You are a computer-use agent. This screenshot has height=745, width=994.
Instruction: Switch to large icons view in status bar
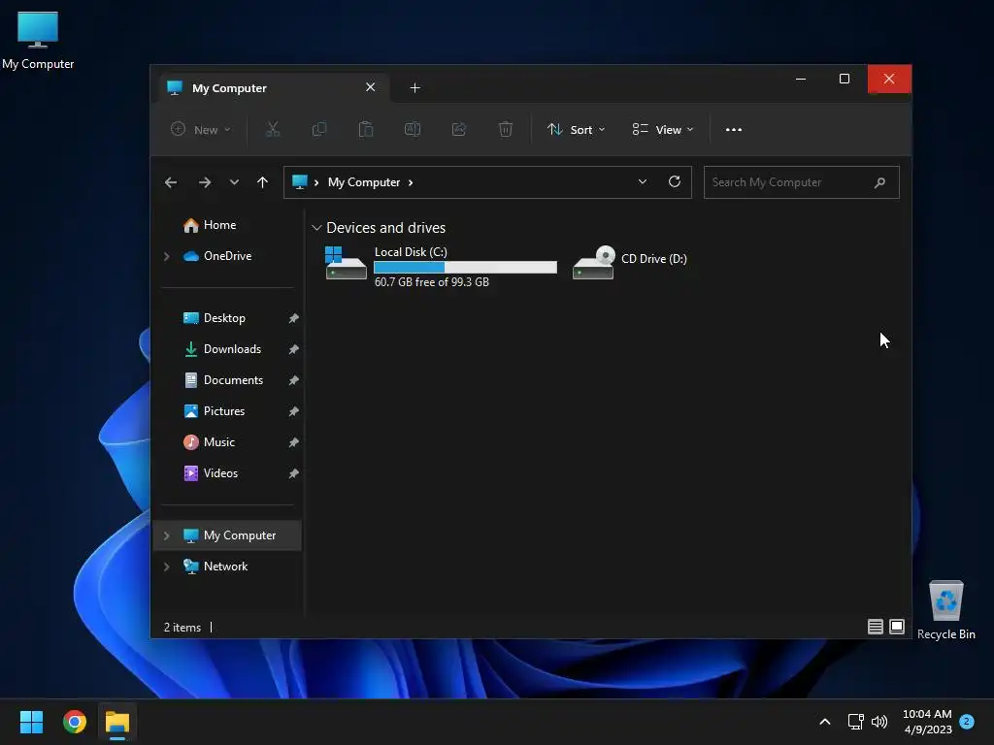897,627
